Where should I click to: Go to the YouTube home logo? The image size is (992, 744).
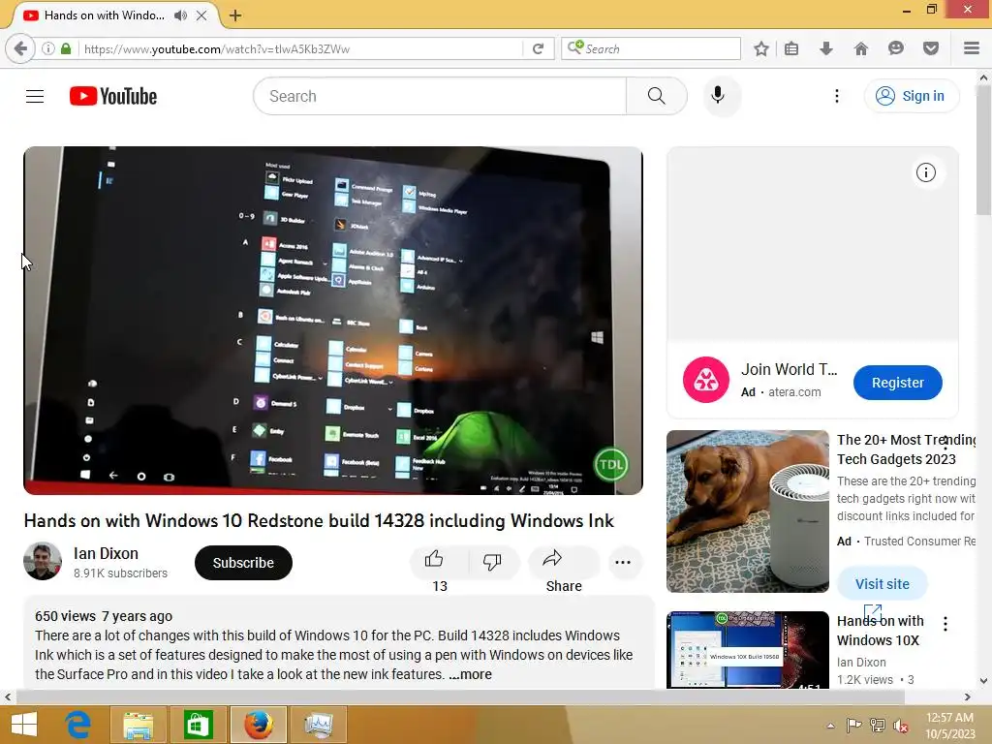tap(113, 96)
